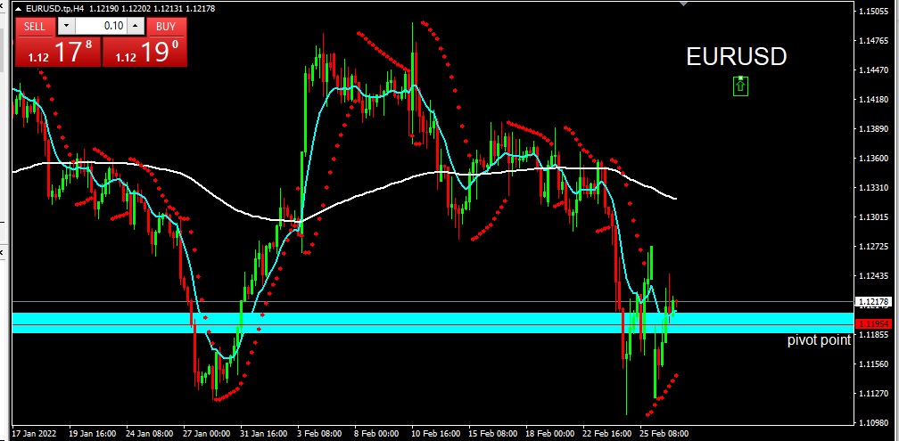Click the 1.13015 price axis label

(x=874, y=217)
